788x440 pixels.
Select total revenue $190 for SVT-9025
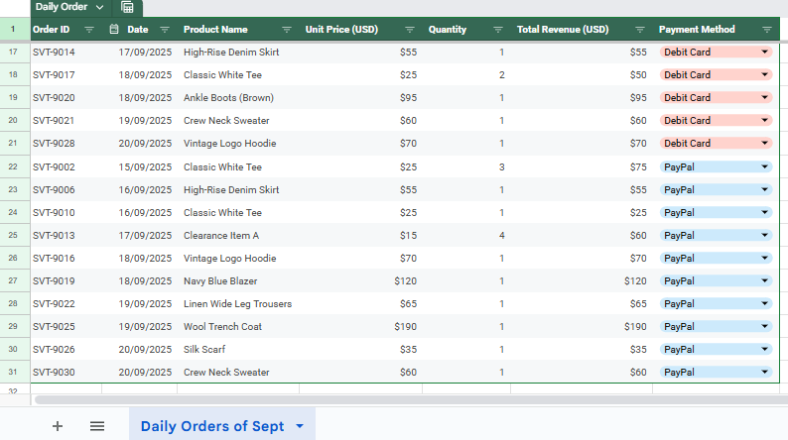point(582,327)
